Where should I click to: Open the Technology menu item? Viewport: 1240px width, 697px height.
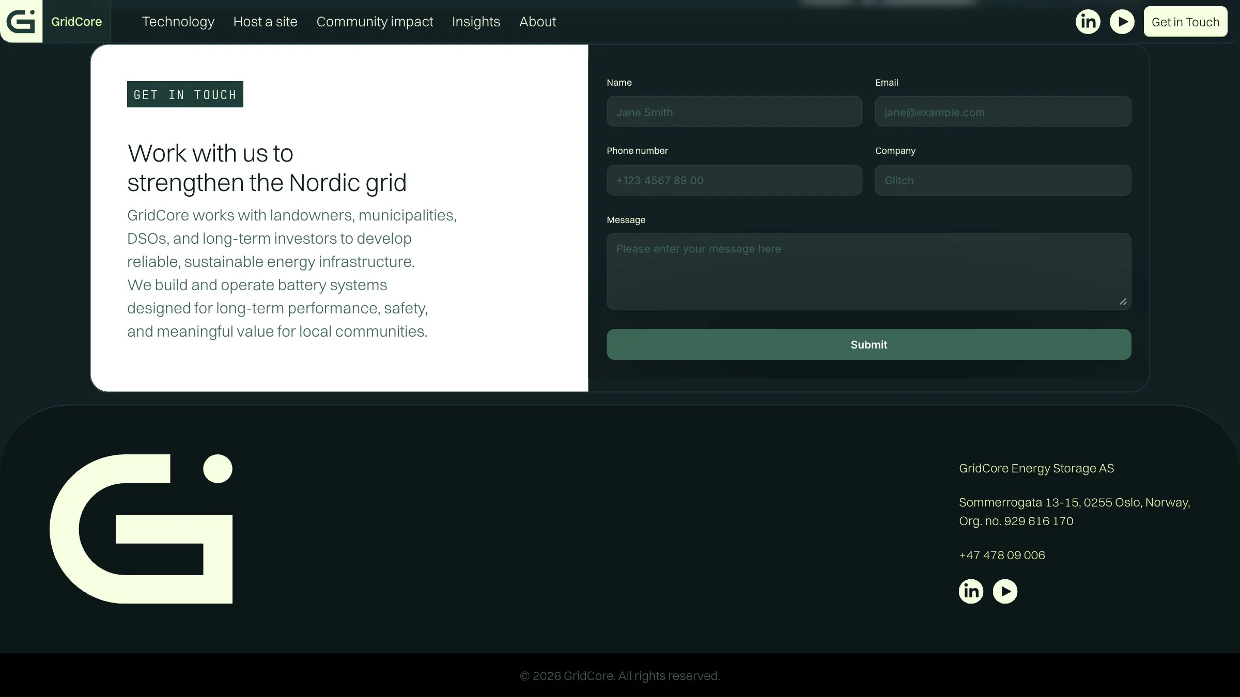point(178,22)
